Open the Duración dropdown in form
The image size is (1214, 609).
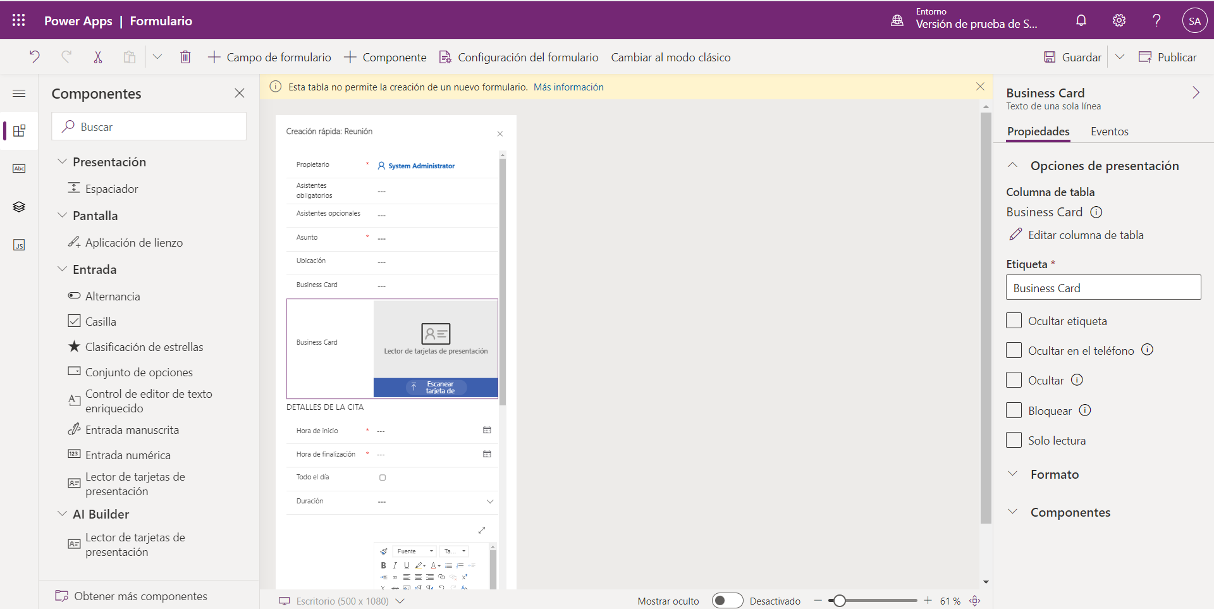pos(490,501)
